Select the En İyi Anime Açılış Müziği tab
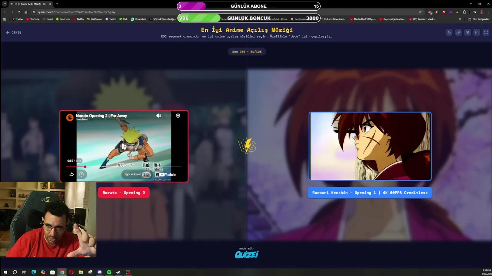Viewport: 492px width, 276px height. click(x=31, y=4)
